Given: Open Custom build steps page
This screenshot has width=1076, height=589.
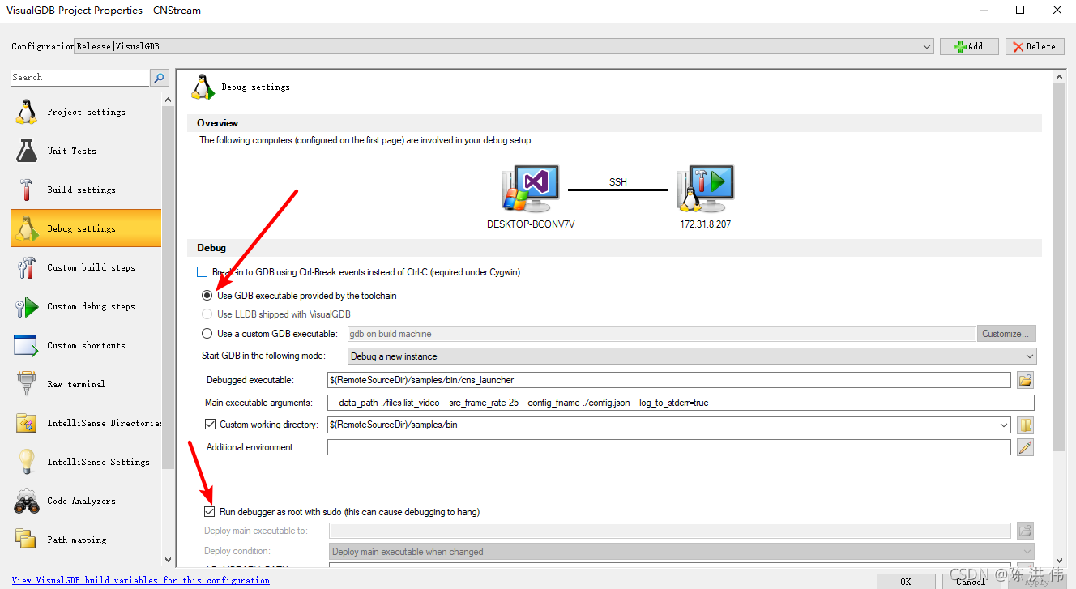Looking at the screenshot, I should pyautogui.click(x=86, y=267).
